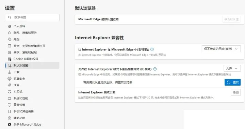Click help icon next to 让 Internet Explorer 在 Edge 中打开网站

click(152, 49)
